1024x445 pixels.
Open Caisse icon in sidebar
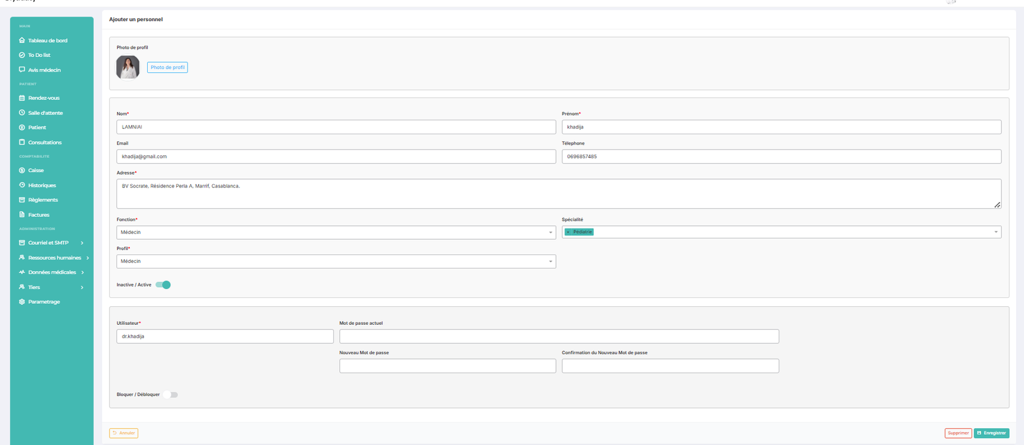click(x=22, y=170)
